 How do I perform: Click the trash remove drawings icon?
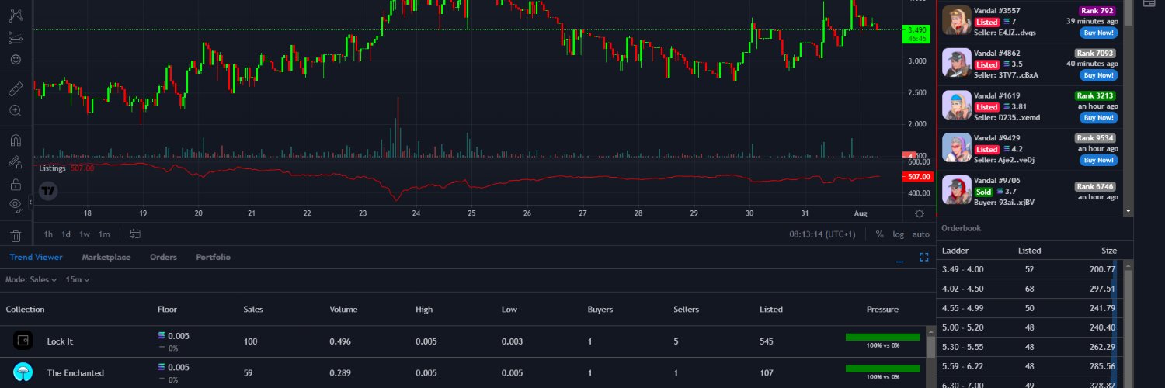point(16,235)
